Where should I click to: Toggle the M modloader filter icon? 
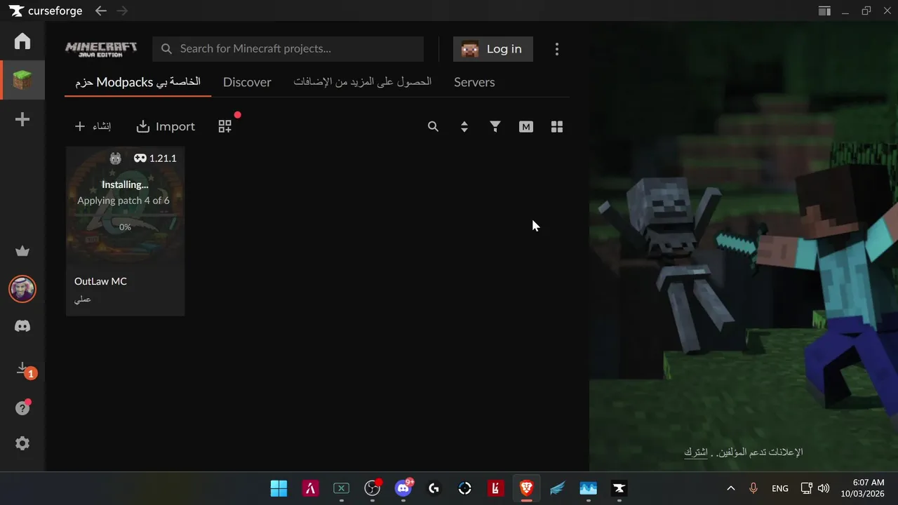click(526, 127)
